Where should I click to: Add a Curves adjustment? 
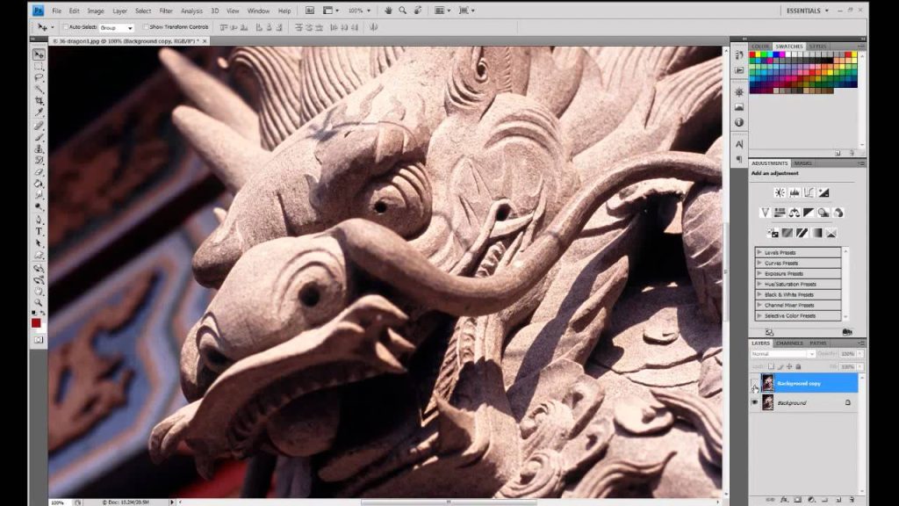809,192
